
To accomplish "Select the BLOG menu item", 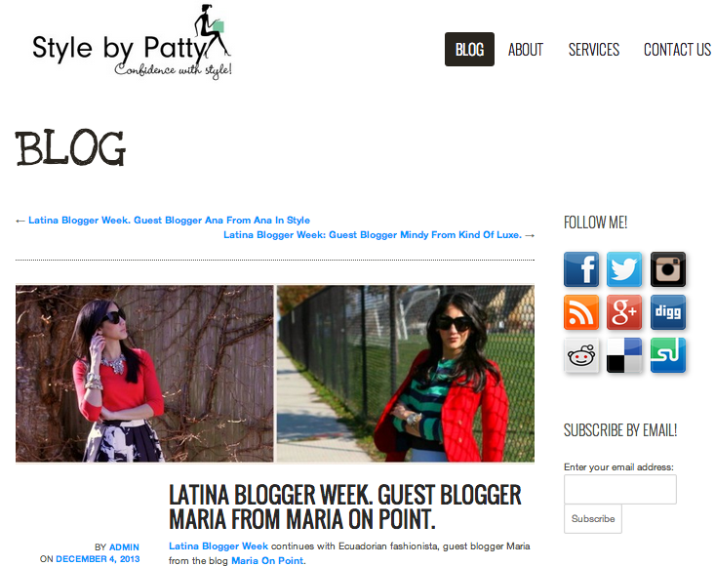I will pos(469,49).
